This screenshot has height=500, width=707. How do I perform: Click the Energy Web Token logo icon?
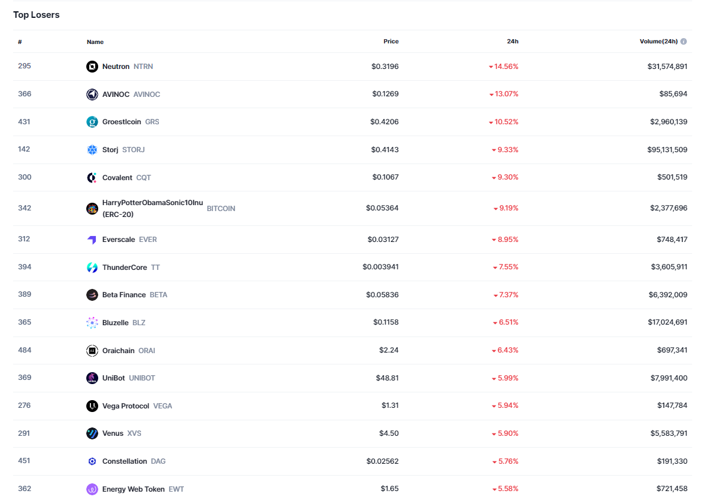point(92,489)
